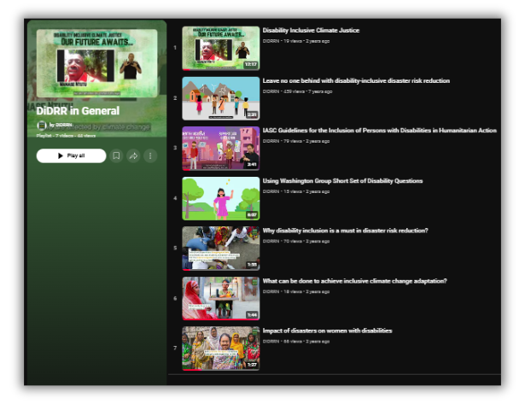Screen dimensions: 525x404
Task: Share the playlist using arrow icon
Action: (x=133, y=155)
